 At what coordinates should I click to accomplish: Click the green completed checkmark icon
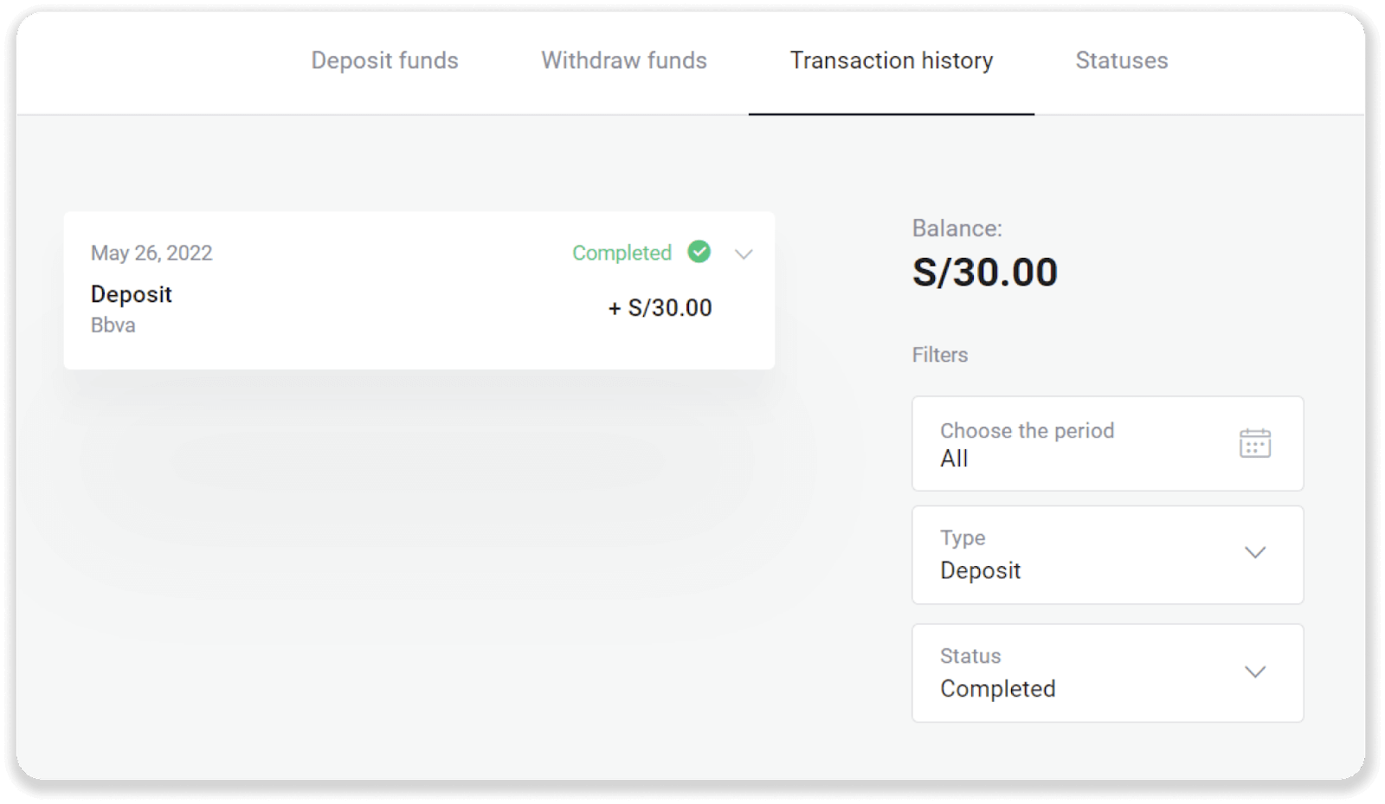(x=699, y=252)
